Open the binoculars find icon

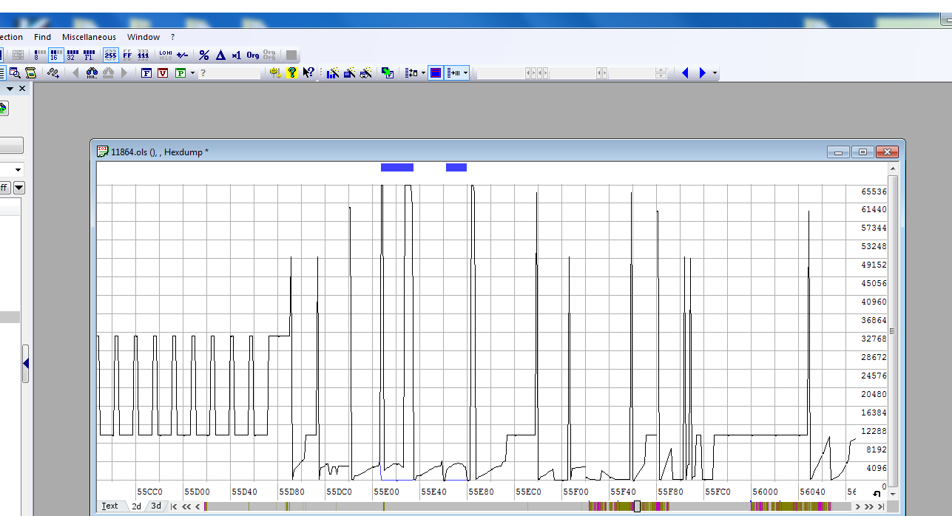(x=92, y=73)
